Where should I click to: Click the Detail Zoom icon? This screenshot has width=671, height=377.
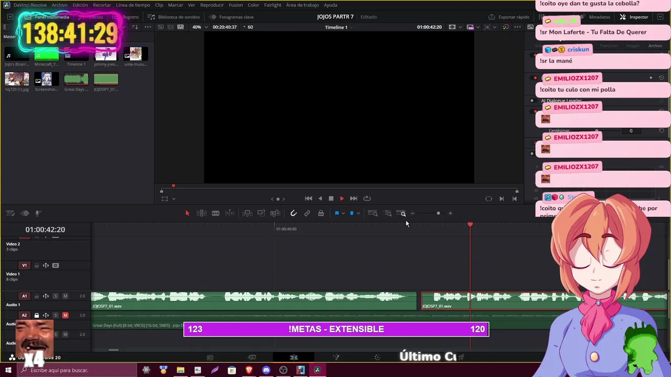pos(388,213)
